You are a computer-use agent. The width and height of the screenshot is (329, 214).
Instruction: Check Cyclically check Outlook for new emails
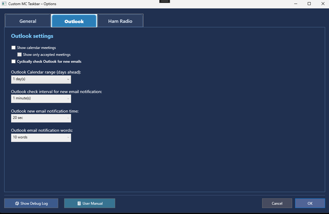(13, 62)
